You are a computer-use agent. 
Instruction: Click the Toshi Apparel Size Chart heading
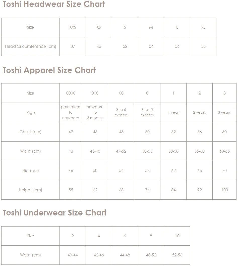tap(49, 70)
